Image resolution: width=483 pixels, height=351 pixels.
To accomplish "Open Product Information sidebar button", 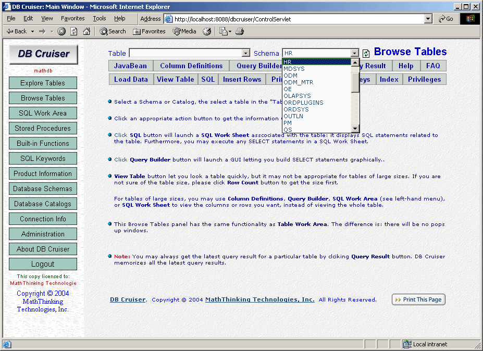I will 43,173.
